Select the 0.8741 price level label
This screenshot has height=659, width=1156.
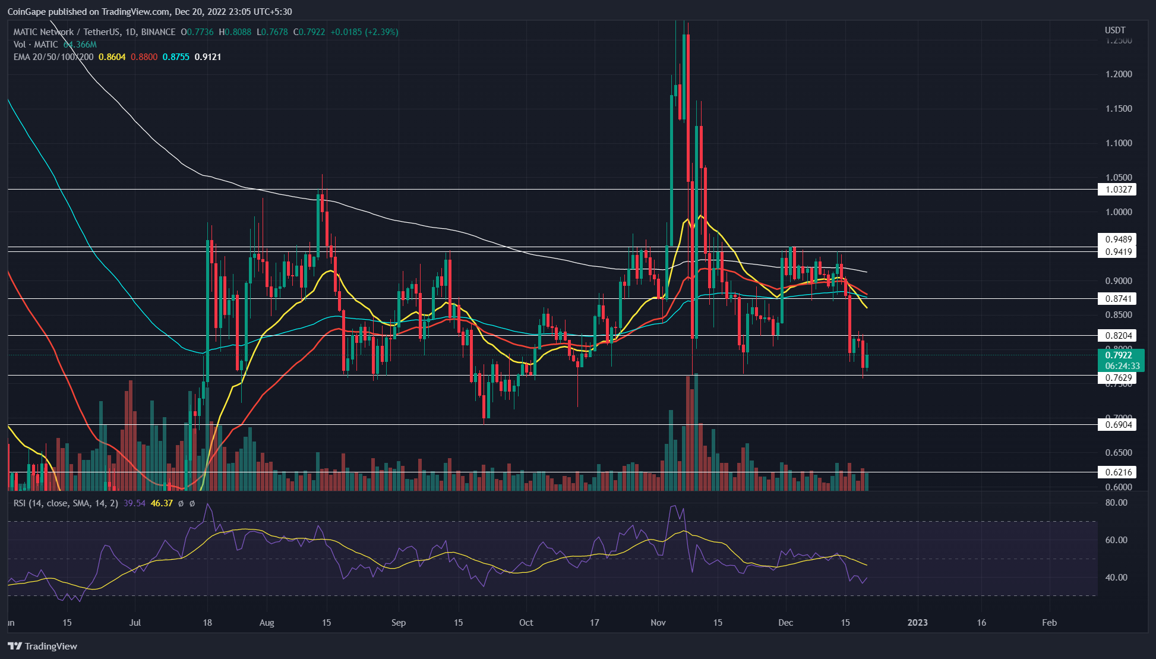point(1117,299)
